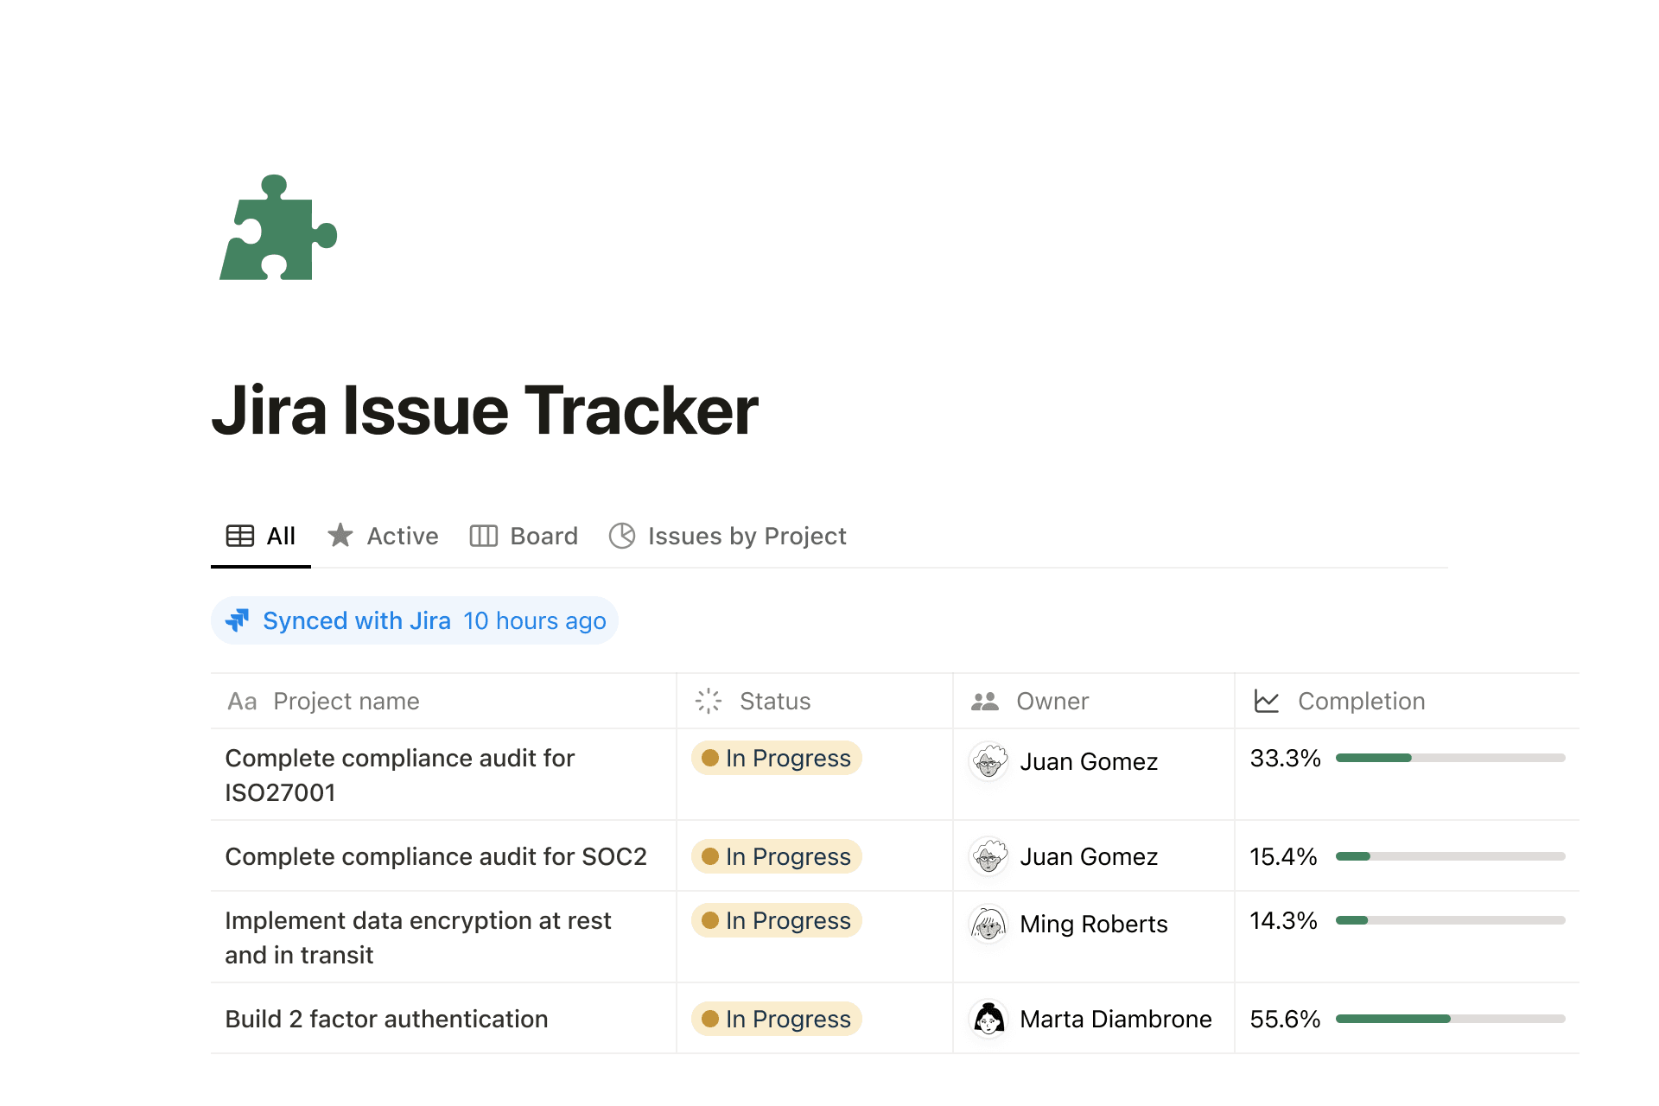Click the board columns icon near Board
1659x1106 pixels.
(x=483, y=536)
